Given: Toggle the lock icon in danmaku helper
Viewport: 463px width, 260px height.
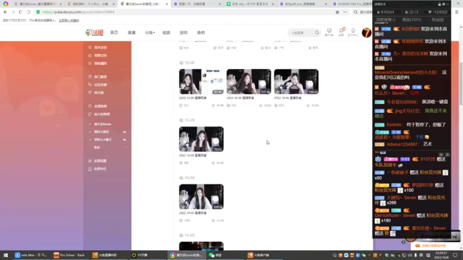Looking at the screenshot, I should tap(439, 4).
